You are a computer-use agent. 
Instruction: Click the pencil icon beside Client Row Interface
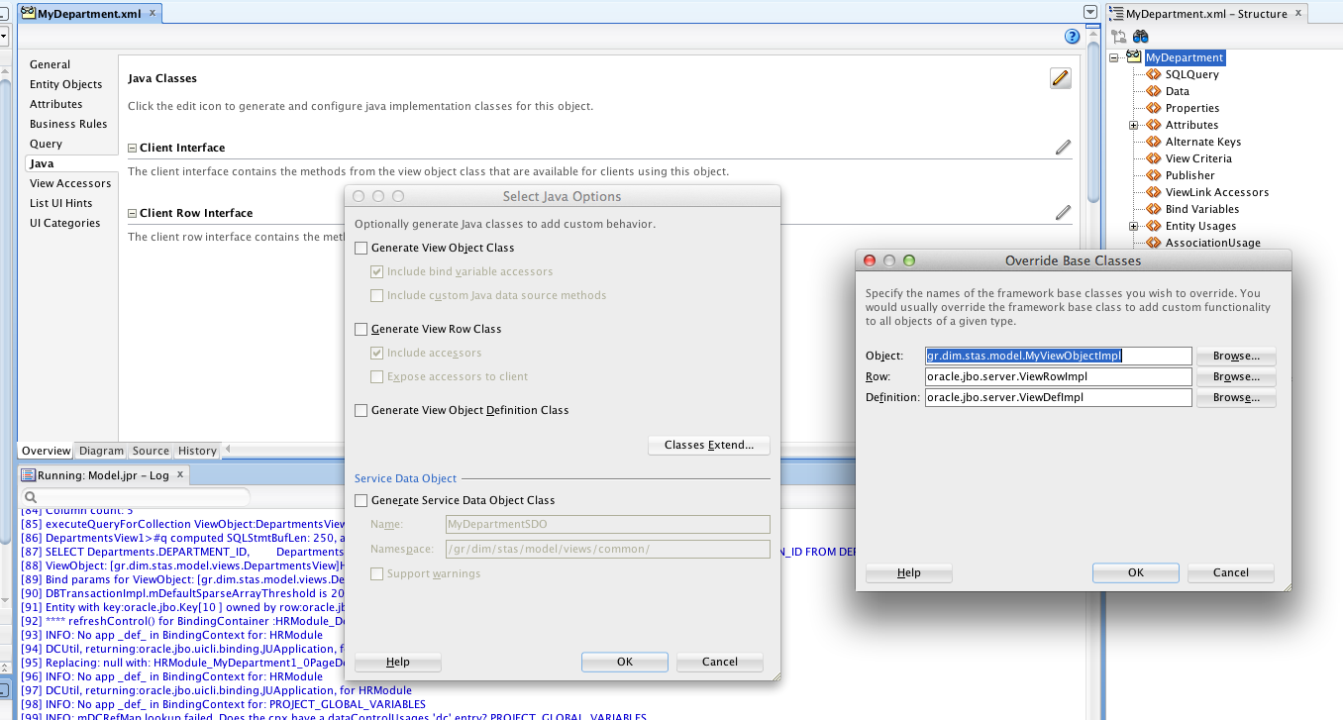(1063, 212)
